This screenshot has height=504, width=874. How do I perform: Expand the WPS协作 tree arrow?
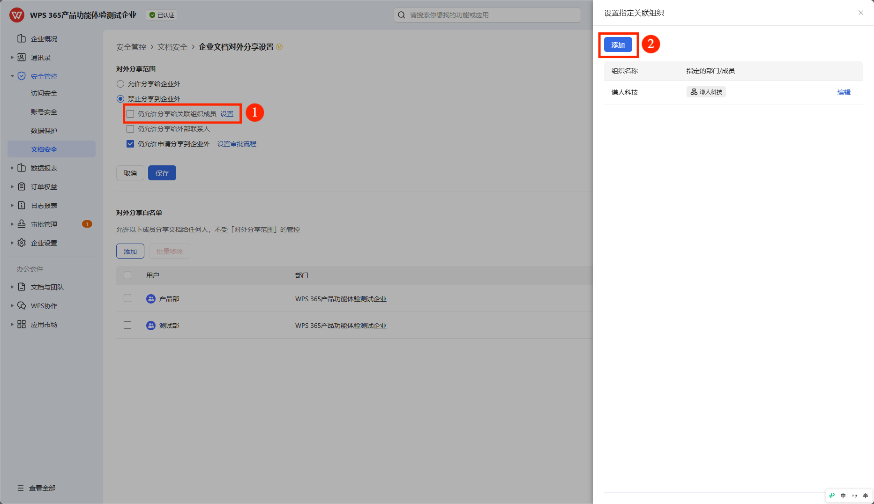pos(12,305)
